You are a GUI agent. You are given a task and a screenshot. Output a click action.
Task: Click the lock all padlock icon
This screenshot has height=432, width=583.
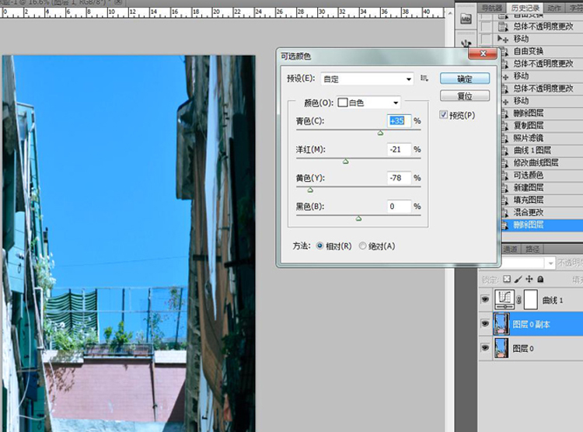click(x=540, y=279)
